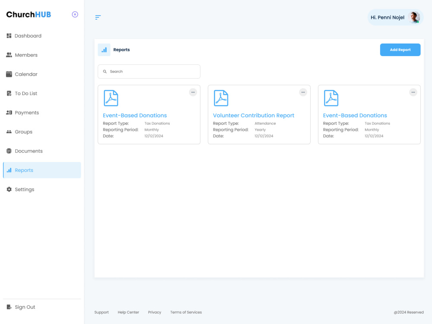Click the Sign Out door icon
This screenshot has width=432, height=324.
tap(9, 307)
